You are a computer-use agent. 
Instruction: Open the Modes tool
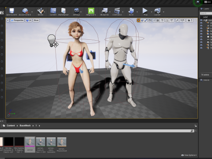40,12
